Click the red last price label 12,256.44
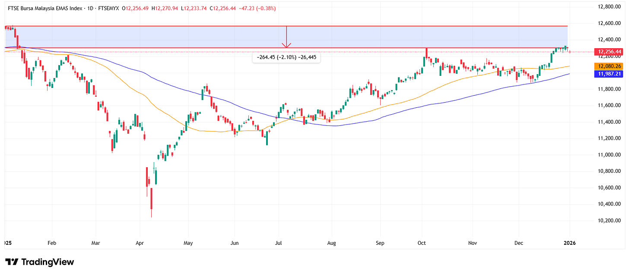This screenshot has width=629, height=275. [610, 51]
